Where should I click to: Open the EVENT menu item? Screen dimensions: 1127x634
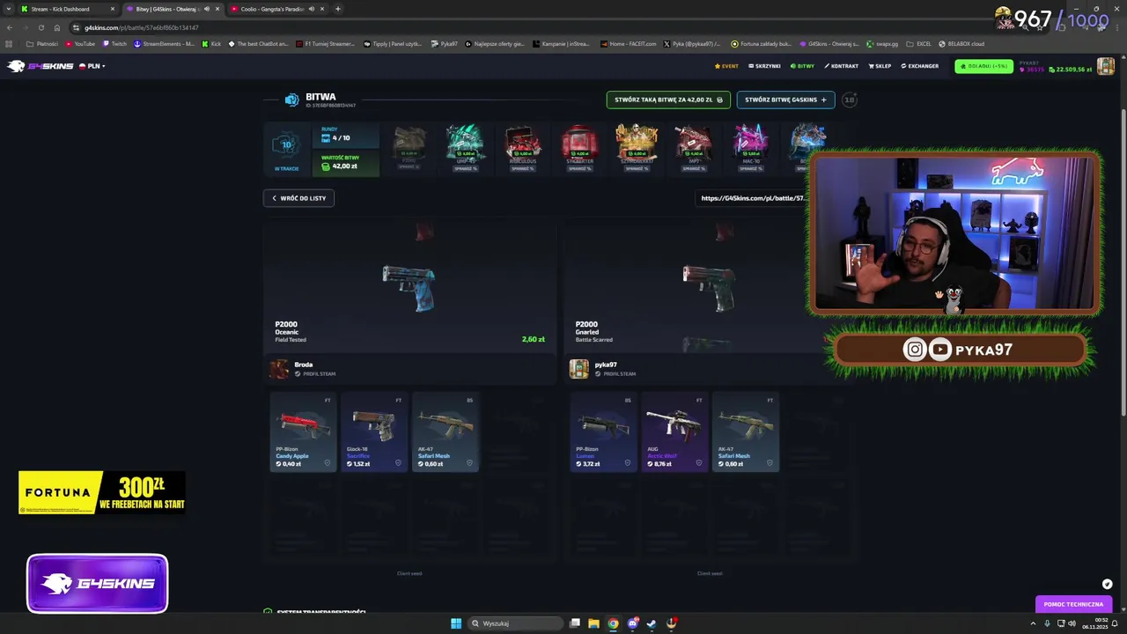pyautogui.click(x=727, y=66)
